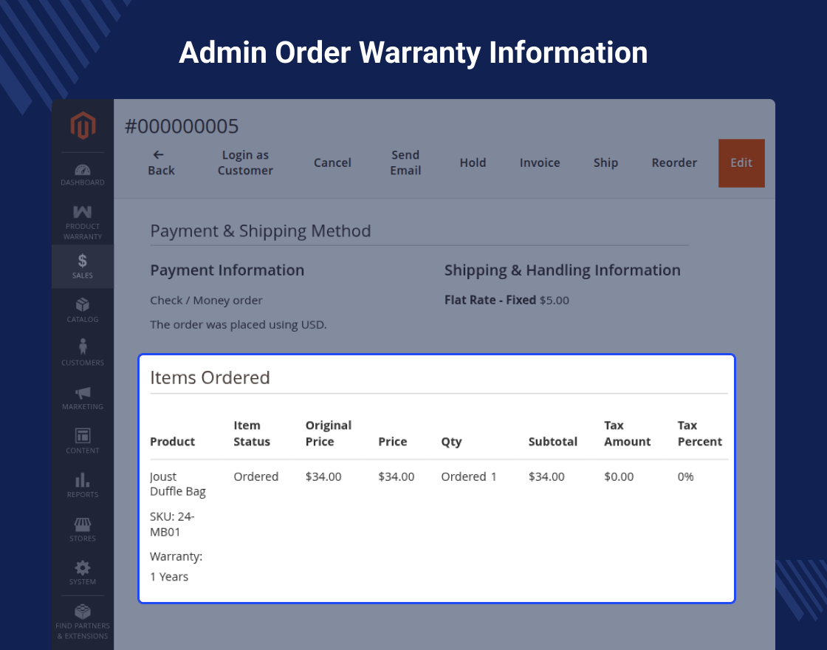Select order number #000000005 text
This screenshot has height=650, width=827.
pos(182,126)
